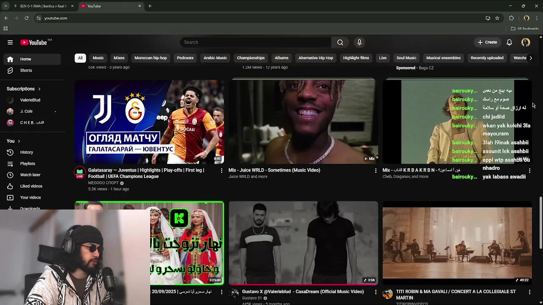Click the YouTube search input field
Screen dimensions: 543x305
255,42
